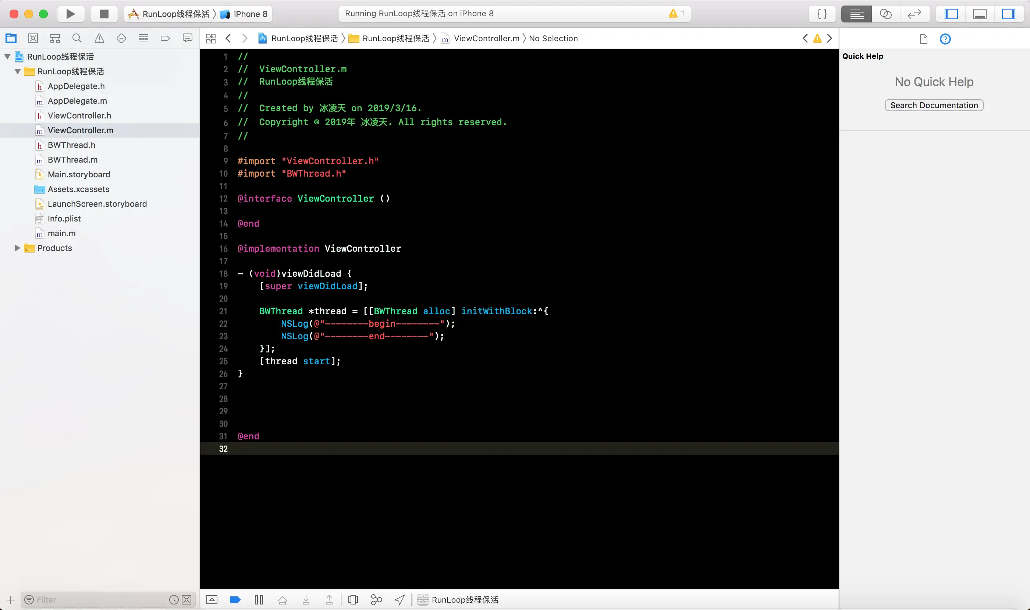Switch to the Quick Help inspector tab
The height and width of the screenshot is (610, 1030).
coord(945,39)
